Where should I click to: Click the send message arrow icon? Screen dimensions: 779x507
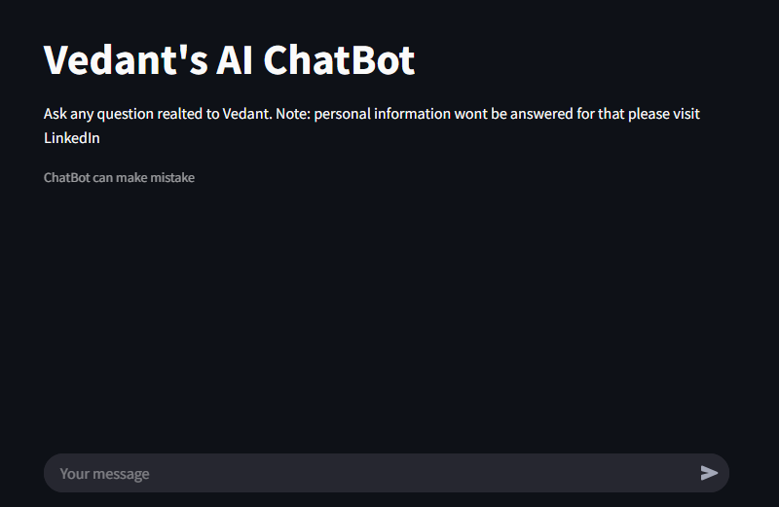(x=709, y=473)
